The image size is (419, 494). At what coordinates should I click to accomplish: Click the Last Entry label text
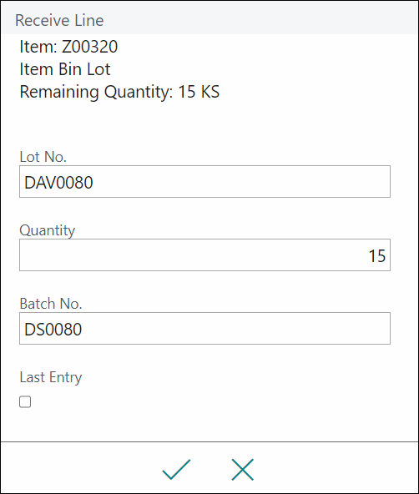point(51,377)
